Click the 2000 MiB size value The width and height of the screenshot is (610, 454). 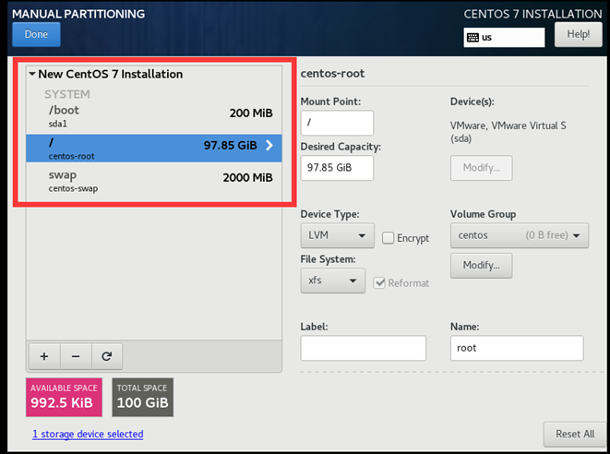[x=248, y=177]
